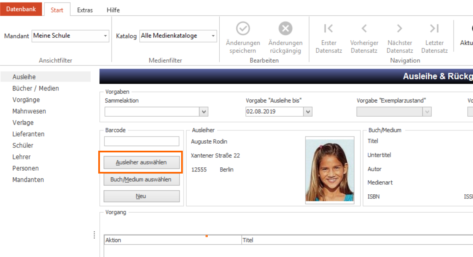
Task: Click the Neu button
Action: [141, 196]
